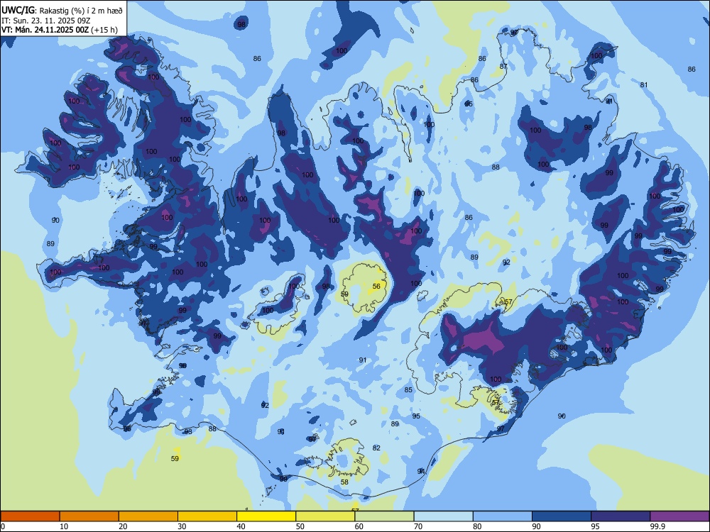Click the title 'Rakastig (%) í 2 m hæð'

[81, 11]
